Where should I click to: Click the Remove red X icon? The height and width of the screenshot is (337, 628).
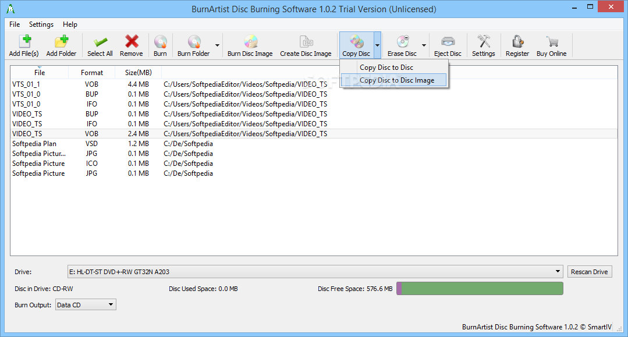point(132,41)
